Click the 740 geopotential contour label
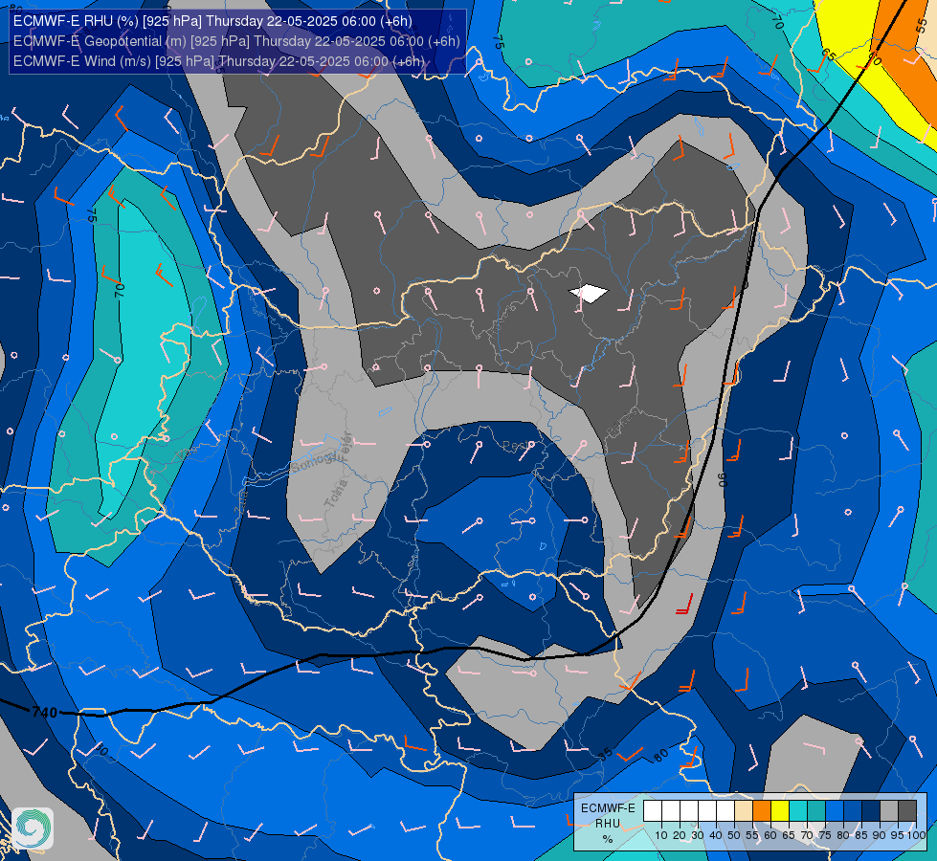The height and width of the screenshot is (861, 937). [x=45, y=712]
